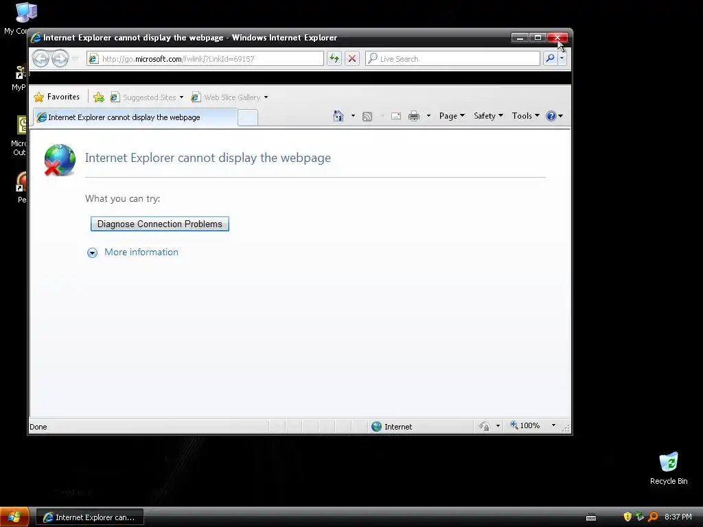Click Internet Explorer taskbar button

90,517
